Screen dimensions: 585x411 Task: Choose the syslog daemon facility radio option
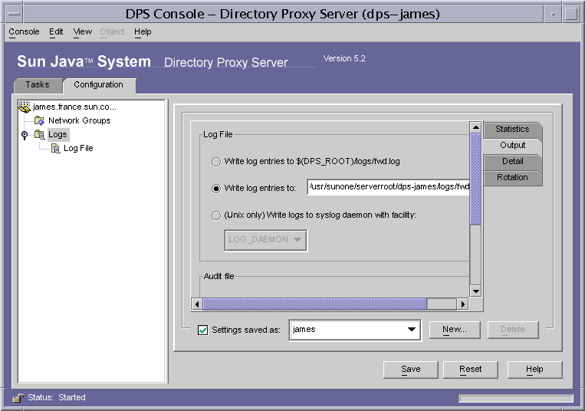point(216,215)
